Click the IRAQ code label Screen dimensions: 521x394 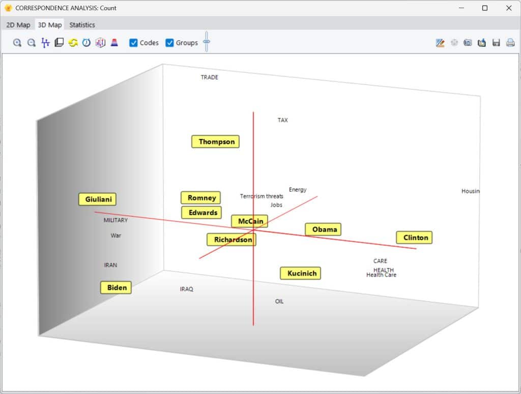click(186, 289)
